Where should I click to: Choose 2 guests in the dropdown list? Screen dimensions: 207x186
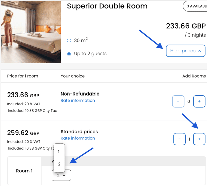(59, 164)
